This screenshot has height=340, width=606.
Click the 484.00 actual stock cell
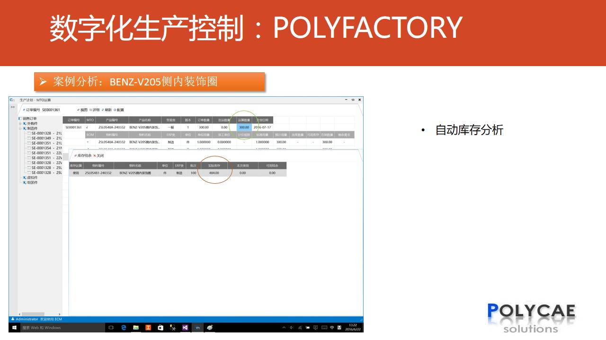tap(214, 173)
